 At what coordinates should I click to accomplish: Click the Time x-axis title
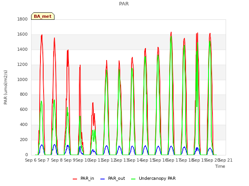point(220,166)
